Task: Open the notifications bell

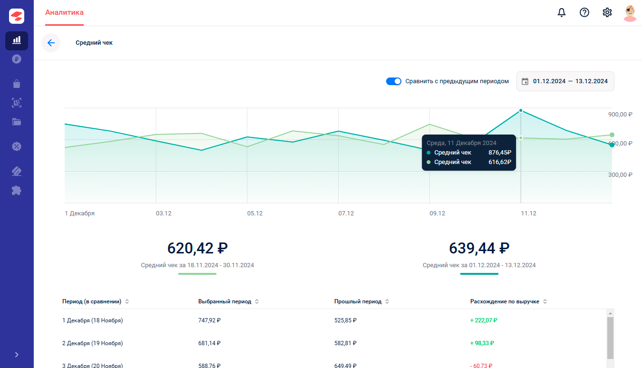Action: 562,13
